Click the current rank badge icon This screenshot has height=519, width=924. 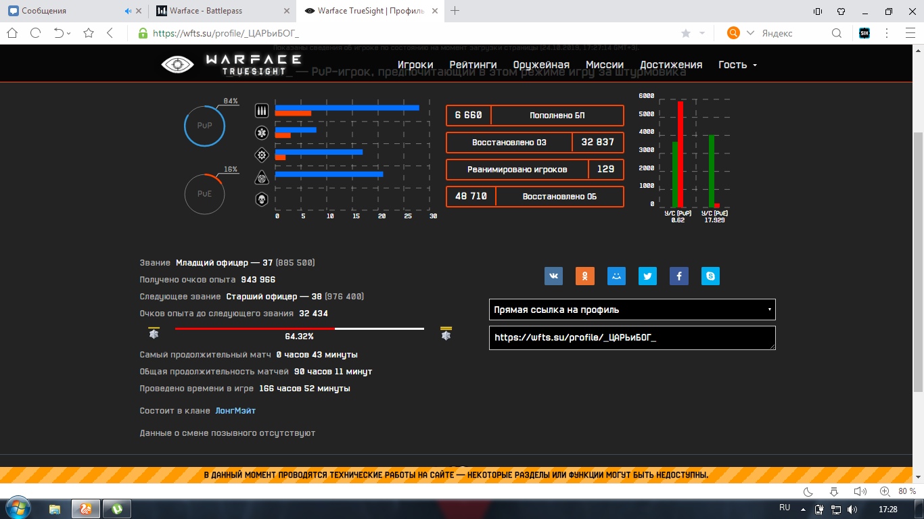(154, 334)
